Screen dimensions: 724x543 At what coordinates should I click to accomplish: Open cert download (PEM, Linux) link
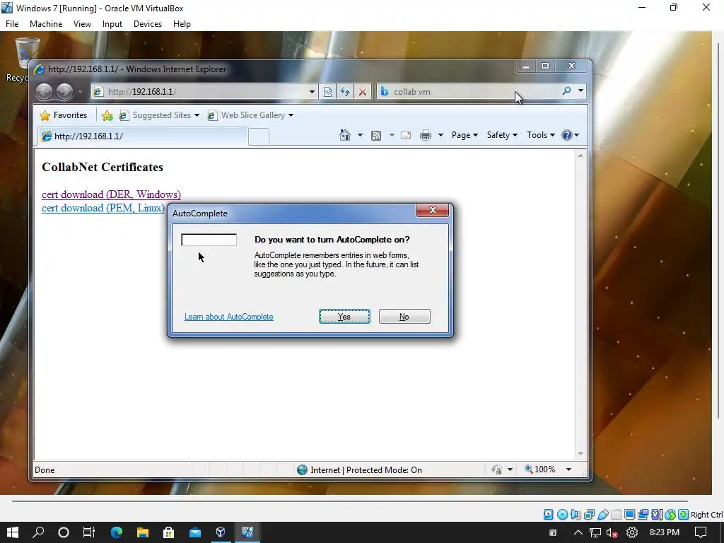tap(103, 208)
